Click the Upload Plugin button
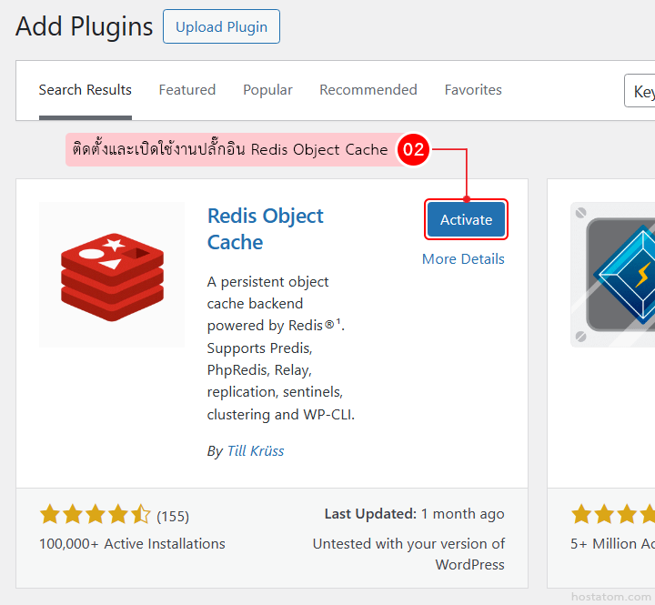Screen dimensions: 655x605 coord(221,26)
